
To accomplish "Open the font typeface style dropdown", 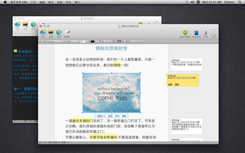I will pyautogui.click(x=72, y=41).
